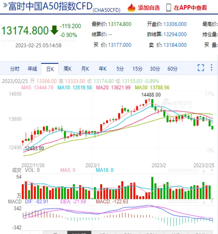Viewport: 218px width, 234px height.
Task: Click the percentage change -0.90%
Action: (68, 35)
